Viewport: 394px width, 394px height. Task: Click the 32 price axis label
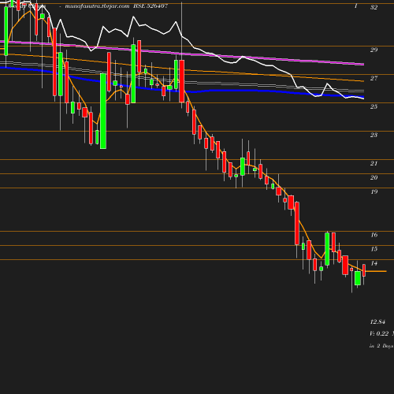coord(374,7)
